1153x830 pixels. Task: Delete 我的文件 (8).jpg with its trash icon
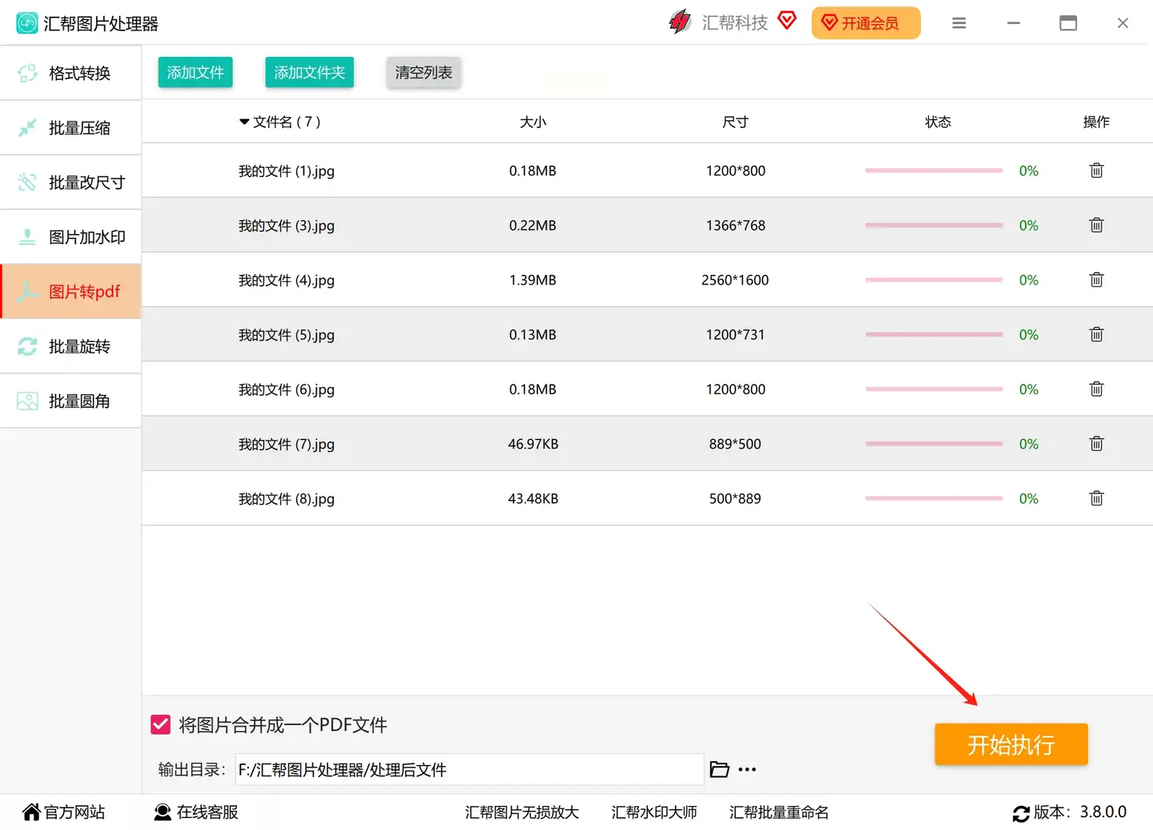1096,498
